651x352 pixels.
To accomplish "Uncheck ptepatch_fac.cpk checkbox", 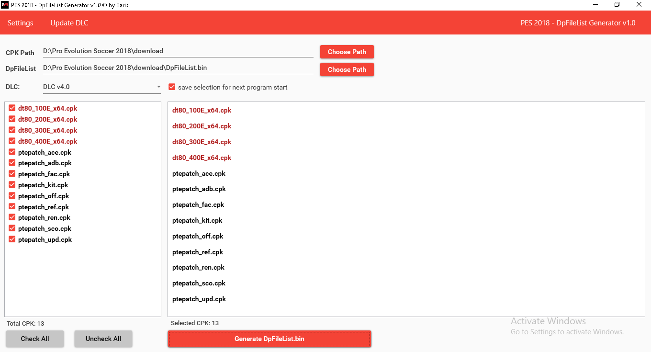I will pyautogui.click(x=12, y=174).
